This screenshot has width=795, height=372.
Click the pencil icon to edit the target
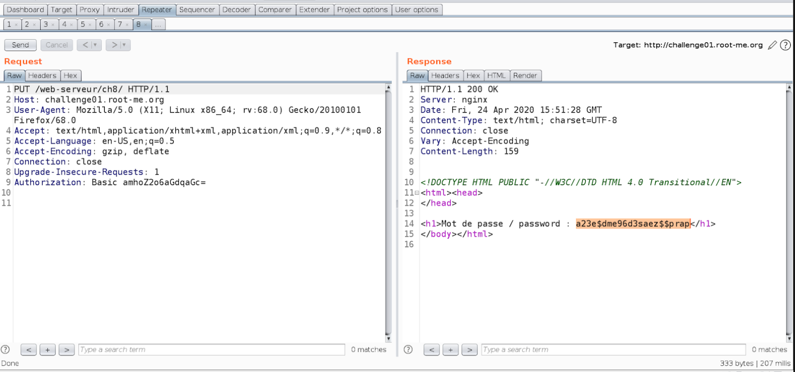pyautogui.click(x=773, y=45)
